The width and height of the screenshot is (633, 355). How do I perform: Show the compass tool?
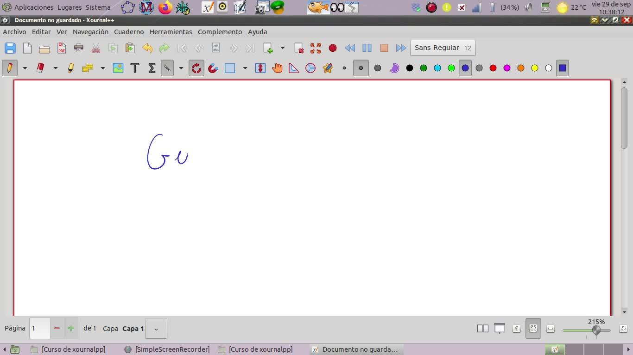[x=310, y=68]
